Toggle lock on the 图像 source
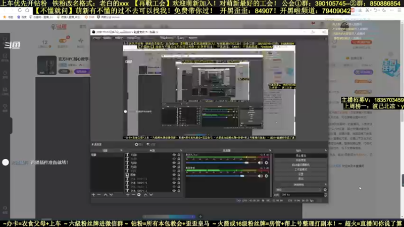The image size is (404, 227). click(179, 175)
